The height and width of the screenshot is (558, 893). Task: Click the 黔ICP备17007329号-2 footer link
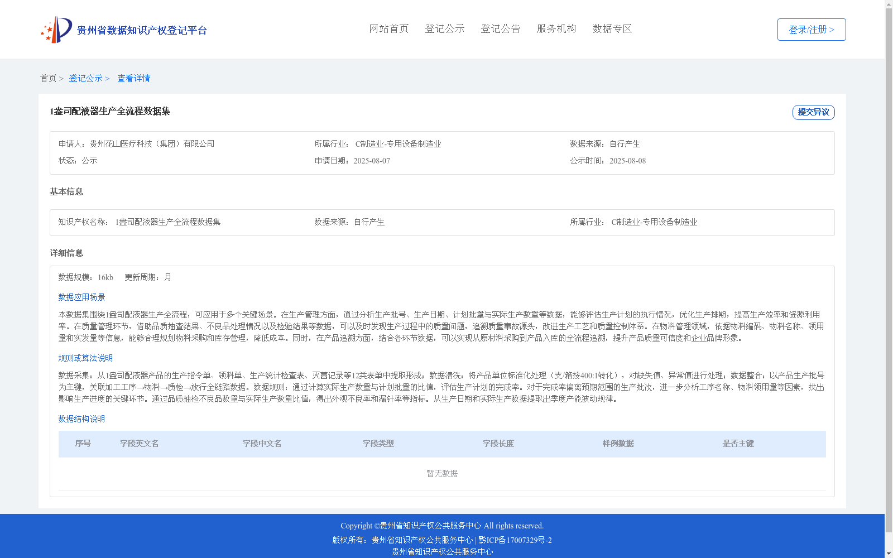click(515, 540)
